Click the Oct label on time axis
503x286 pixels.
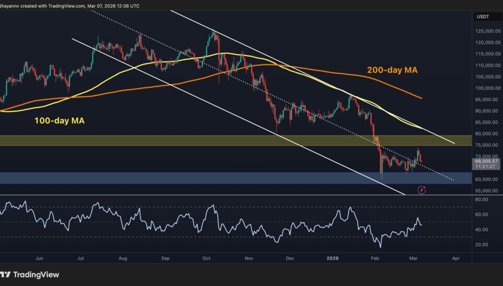207,257
